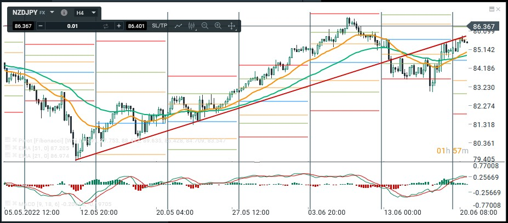Screen dimensions: 508x223
Task: Open the candlestick chart type menu
Action: tap(192, 26)
